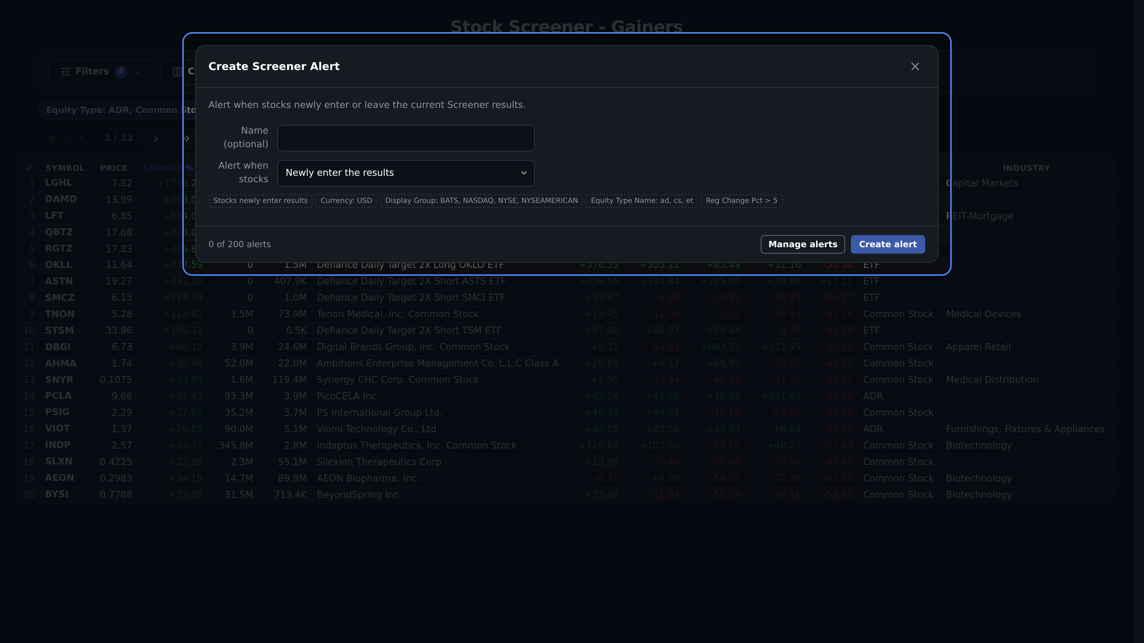Image resolution: width=1144 pixels, height=643 pixels.
Task: Click the DBGI symbol in the table
Action: tap(58, 347)
